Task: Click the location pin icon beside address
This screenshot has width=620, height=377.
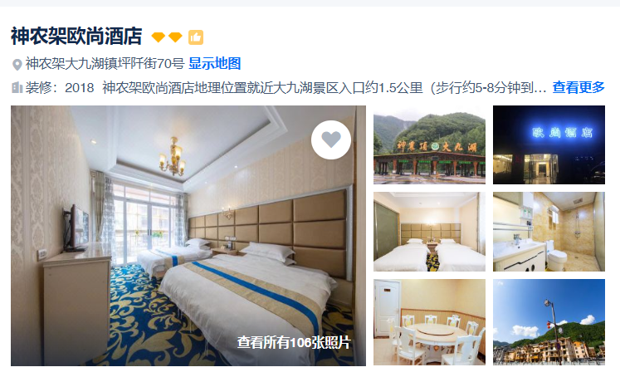Action: click(17, 64)
